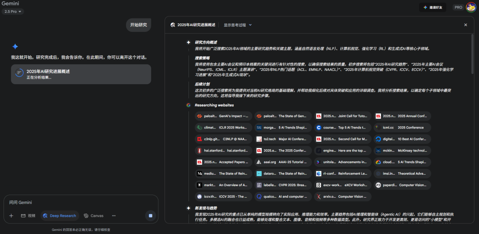Image resolution: width=479 pixels, height=234 pixels.
Task: Click the Coursera favicon for Top 5 AI Trends
Action: pos(318,128)
